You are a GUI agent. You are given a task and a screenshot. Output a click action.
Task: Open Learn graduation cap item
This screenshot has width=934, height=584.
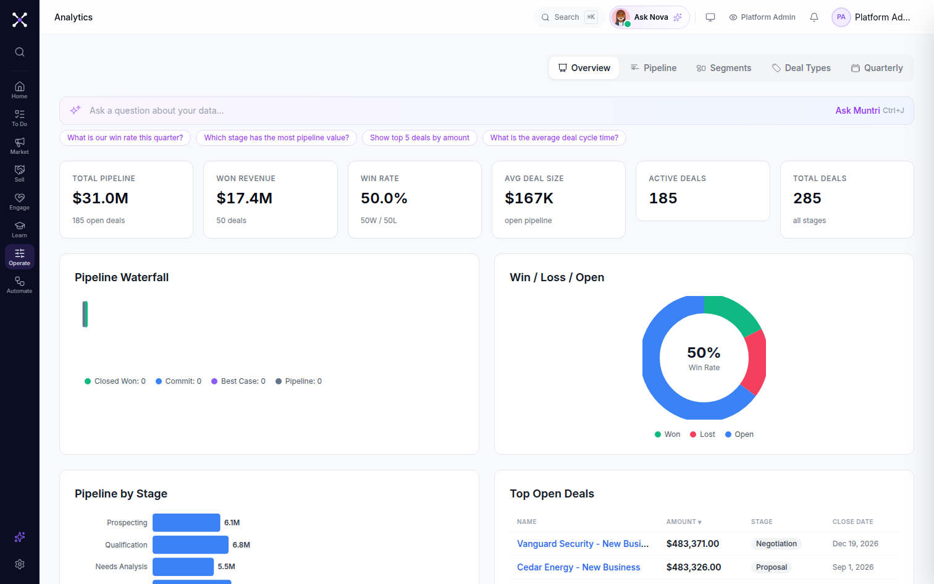[x=20, y=229]
